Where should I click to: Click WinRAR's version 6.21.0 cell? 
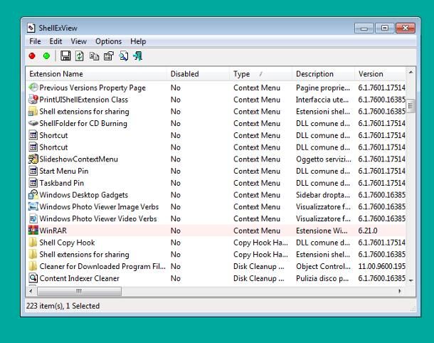(x=368, y=231)
